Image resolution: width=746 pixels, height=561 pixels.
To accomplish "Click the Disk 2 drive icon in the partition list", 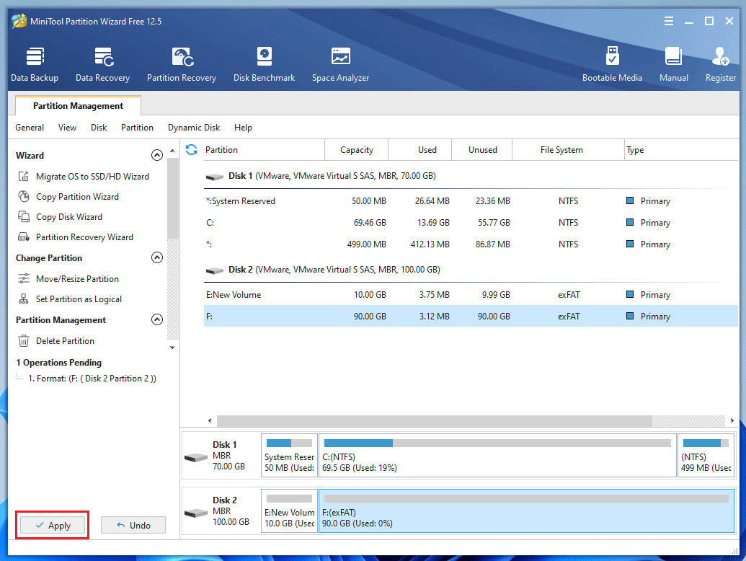I will click(x=215, y=270).
